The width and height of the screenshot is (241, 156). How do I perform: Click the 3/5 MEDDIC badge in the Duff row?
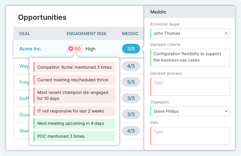coord(131,98)
